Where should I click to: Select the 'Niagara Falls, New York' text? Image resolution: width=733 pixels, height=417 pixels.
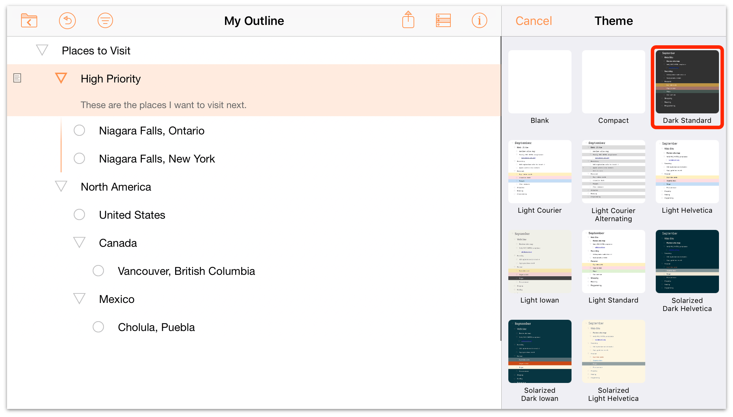[x=157, y=159]
